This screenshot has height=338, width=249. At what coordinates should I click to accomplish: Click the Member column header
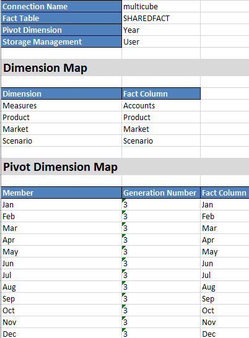tap(61, 193)
